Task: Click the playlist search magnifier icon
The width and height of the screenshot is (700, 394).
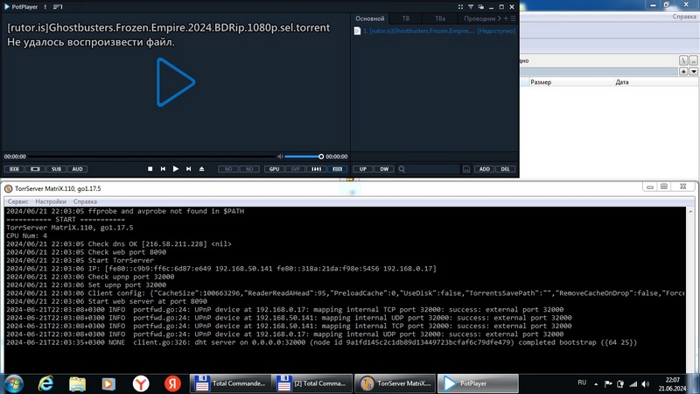Action: pyautogui.click(x=402, y=169)
